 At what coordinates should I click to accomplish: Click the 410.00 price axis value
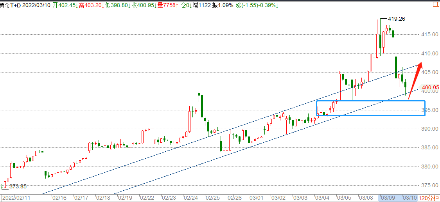pos(429,53)
